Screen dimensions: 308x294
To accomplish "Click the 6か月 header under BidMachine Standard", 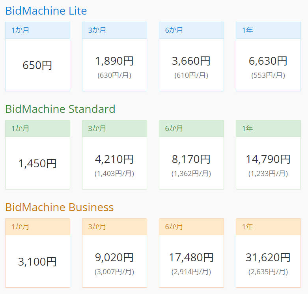I will coord(174,128).
